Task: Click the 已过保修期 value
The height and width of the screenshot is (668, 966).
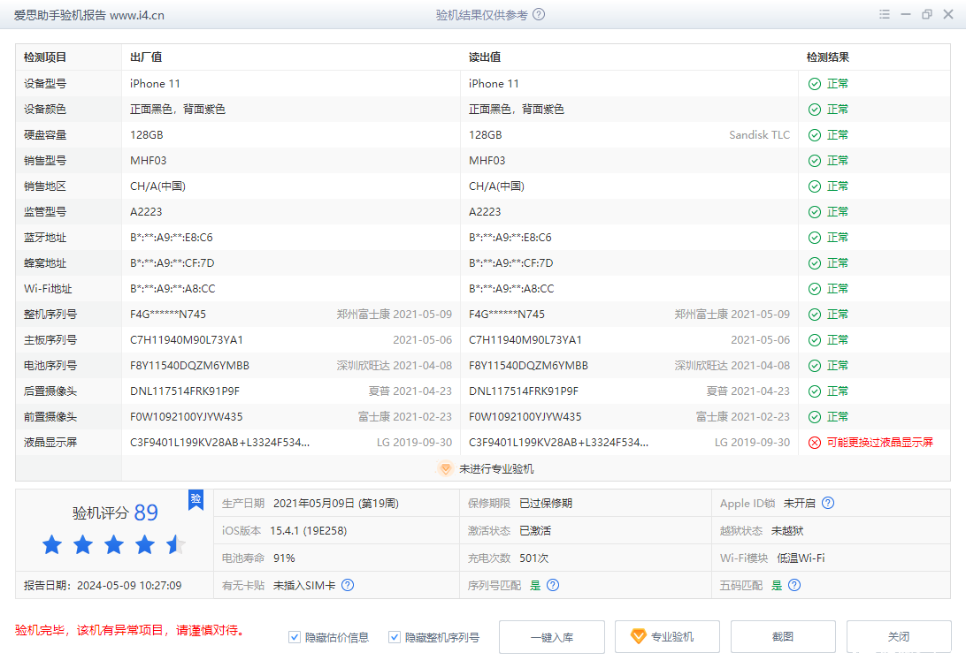Action: click(546, 503)
